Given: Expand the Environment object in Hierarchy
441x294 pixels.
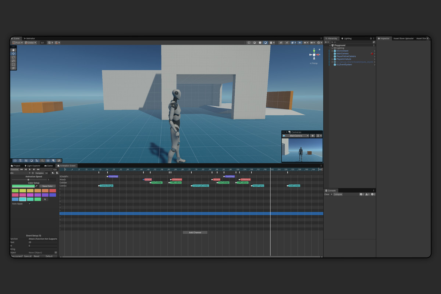Looking at the screenshot, I should pos(332,51).
